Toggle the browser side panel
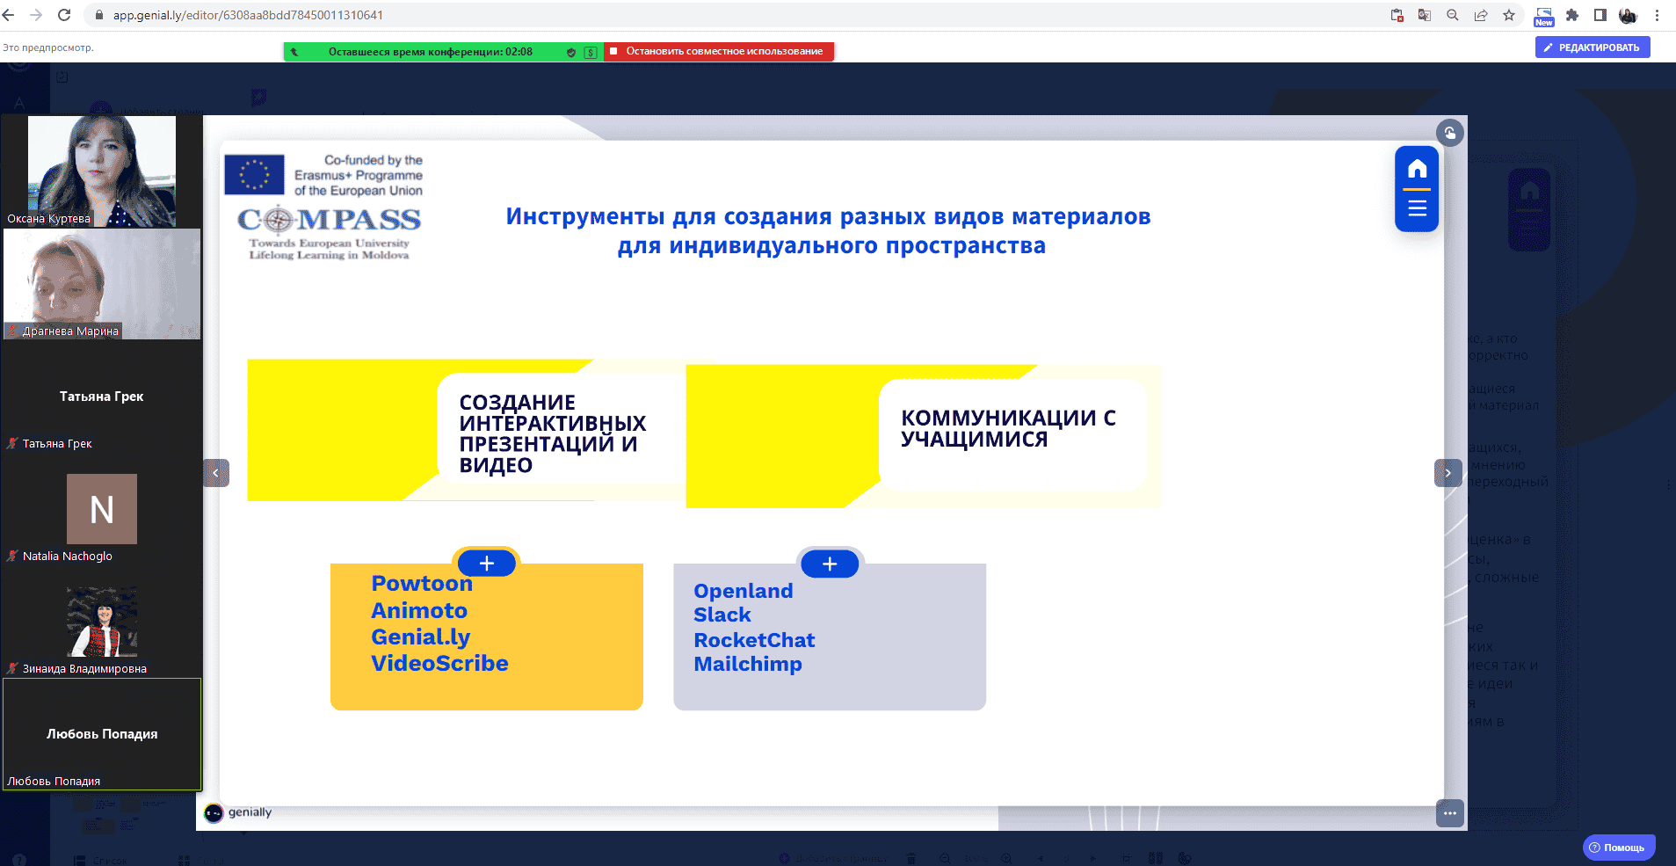 point(1600,15)
